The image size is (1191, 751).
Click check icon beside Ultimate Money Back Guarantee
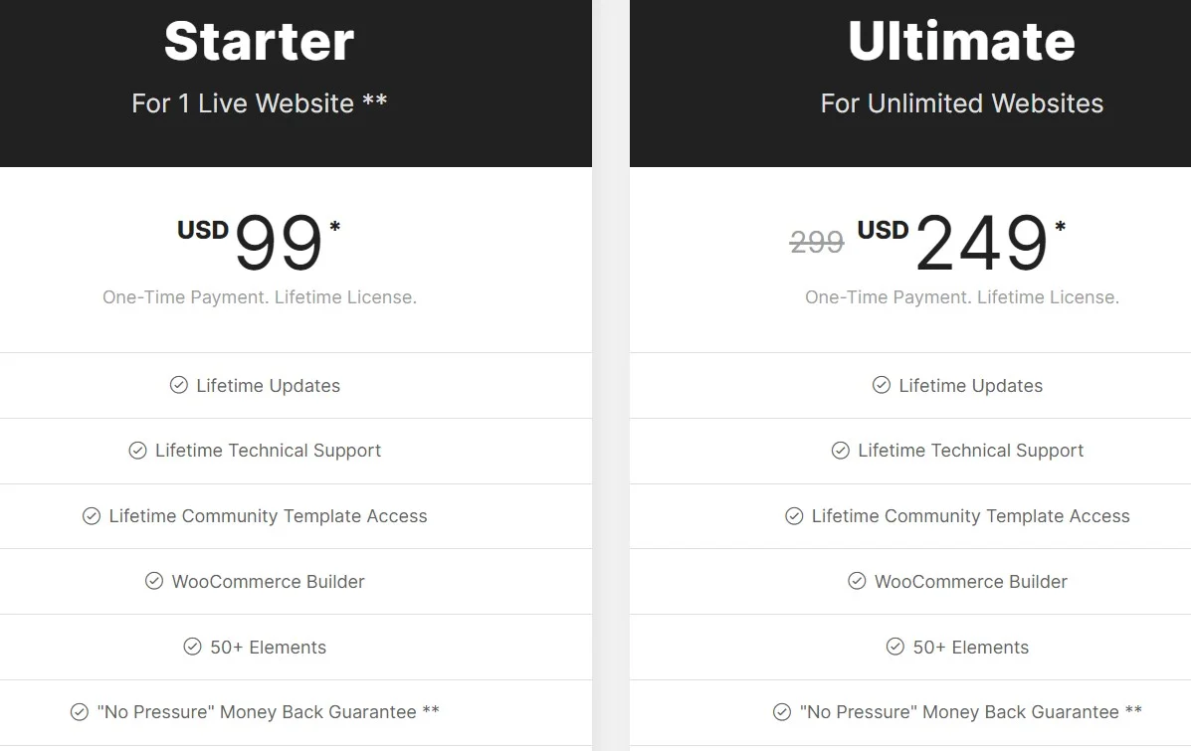[782, 711]
